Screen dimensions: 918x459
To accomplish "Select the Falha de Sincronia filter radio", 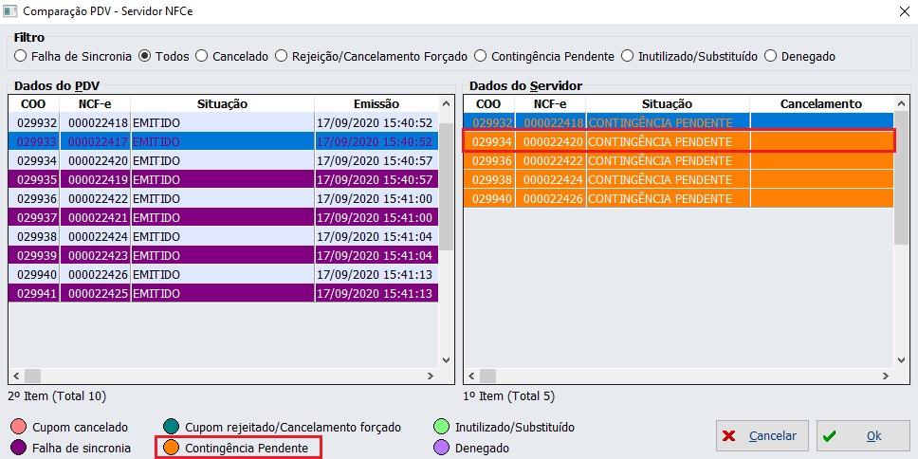I will point(21,56).
